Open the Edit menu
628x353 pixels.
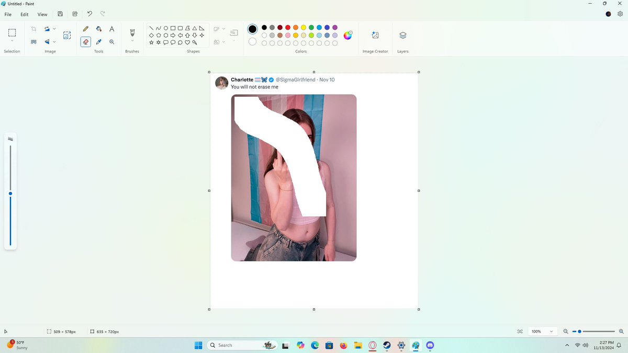(x=25, y=14)
